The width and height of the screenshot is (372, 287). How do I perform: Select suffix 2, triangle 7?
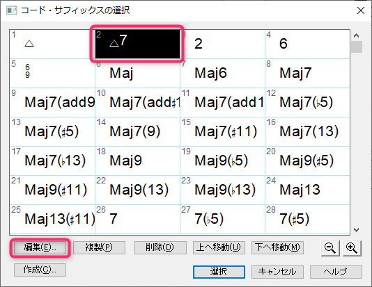pyautogui.click(x=137, y=44)
